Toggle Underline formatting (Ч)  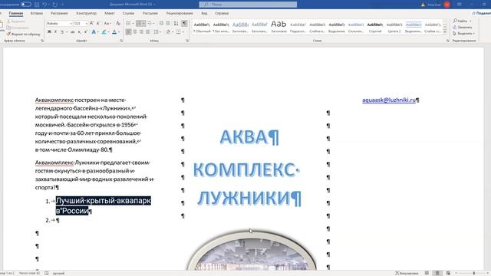pos(62,32)
